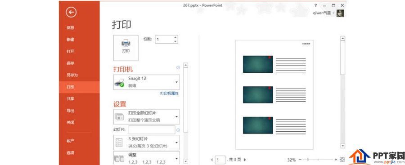The height and width of the screenshot is (165, 405).
Task: Click the user avatar picture
Action: [340, 13]
